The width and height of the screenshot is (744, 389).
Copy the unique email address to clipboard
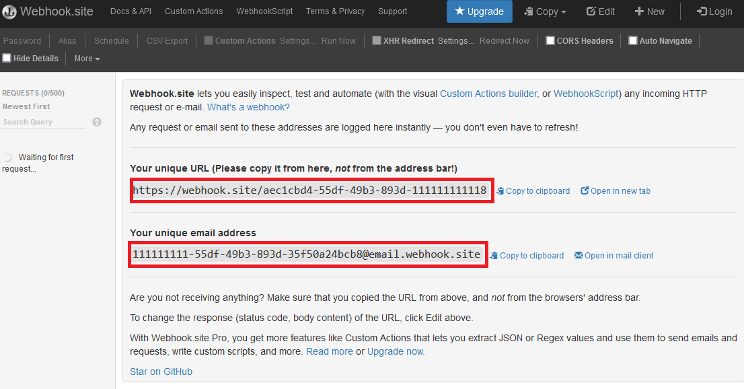pos(527,256)
